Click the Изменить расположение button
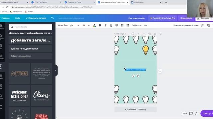 pos(186,25)
